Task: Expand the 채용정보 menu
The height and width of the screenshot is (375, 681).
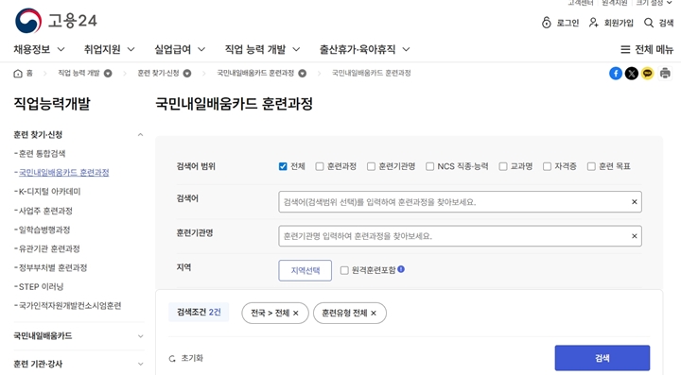Action: point(39,49)
